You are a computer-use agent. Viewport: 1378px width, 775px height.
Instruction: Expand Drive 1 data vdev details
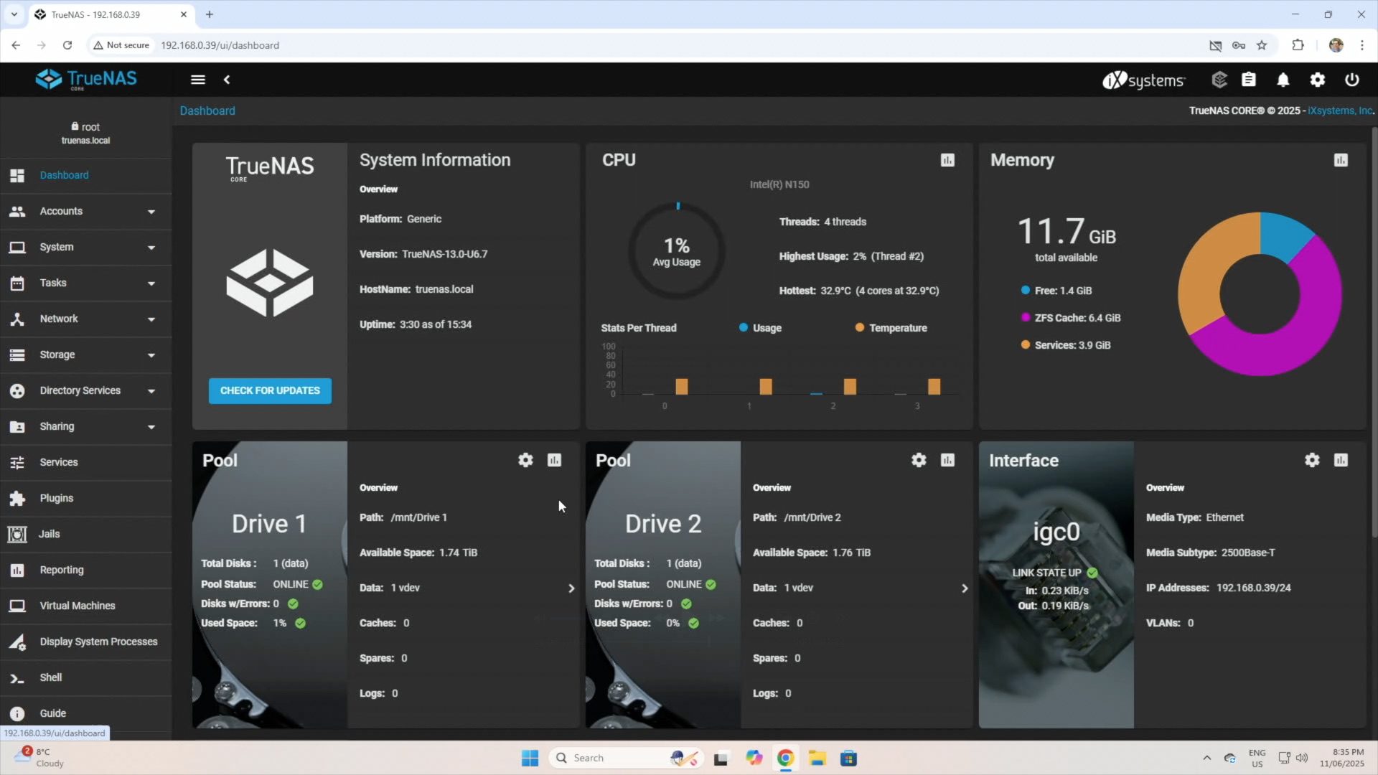571,588
